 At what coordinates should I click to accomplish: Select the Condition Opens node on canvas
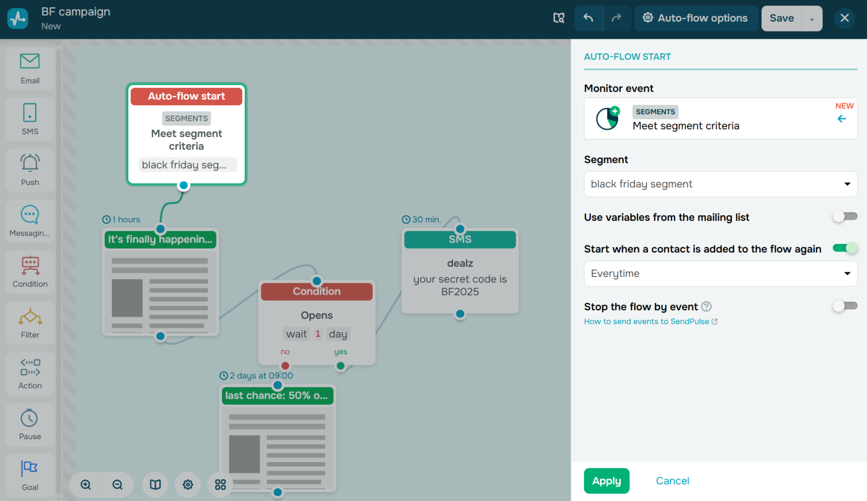click(x=317, y=316)
